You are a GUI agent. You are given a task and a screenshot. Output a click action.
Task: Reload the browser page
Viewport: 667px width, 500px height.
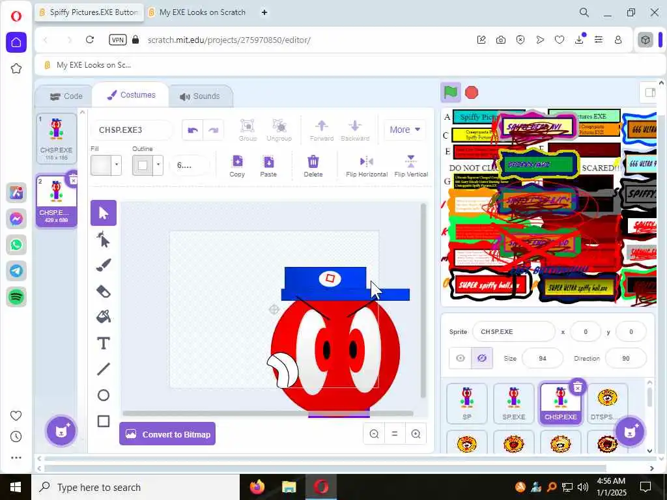point(90,40)
